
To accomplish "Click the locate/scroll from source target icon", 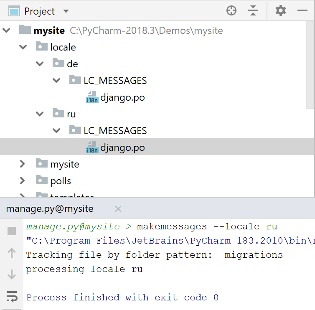I will pyautogui.click(x=231, y=10).
